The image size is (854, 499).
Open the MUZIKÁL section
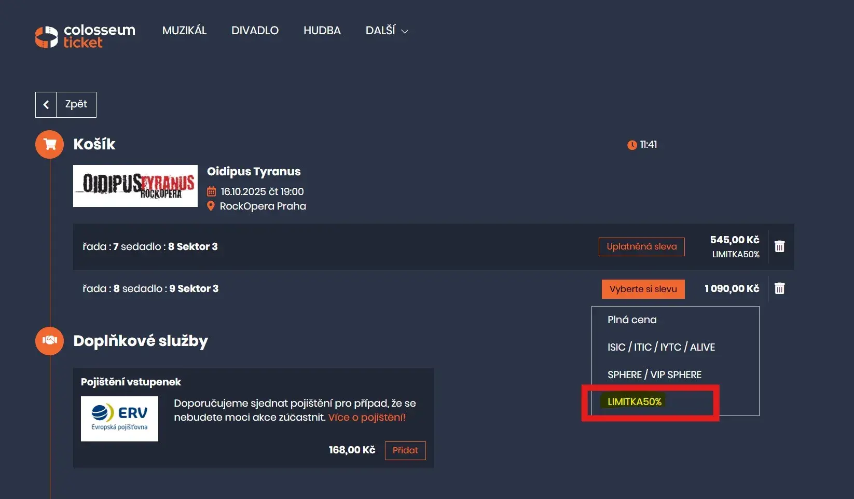tap(184, 31)
